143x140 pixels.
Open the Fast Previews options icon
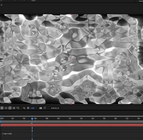coord(2,108)
